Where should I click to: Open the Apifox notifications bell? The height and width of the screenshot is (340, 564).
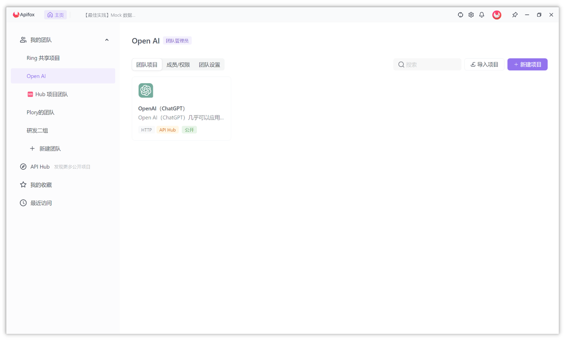click(x=481, y=15)
